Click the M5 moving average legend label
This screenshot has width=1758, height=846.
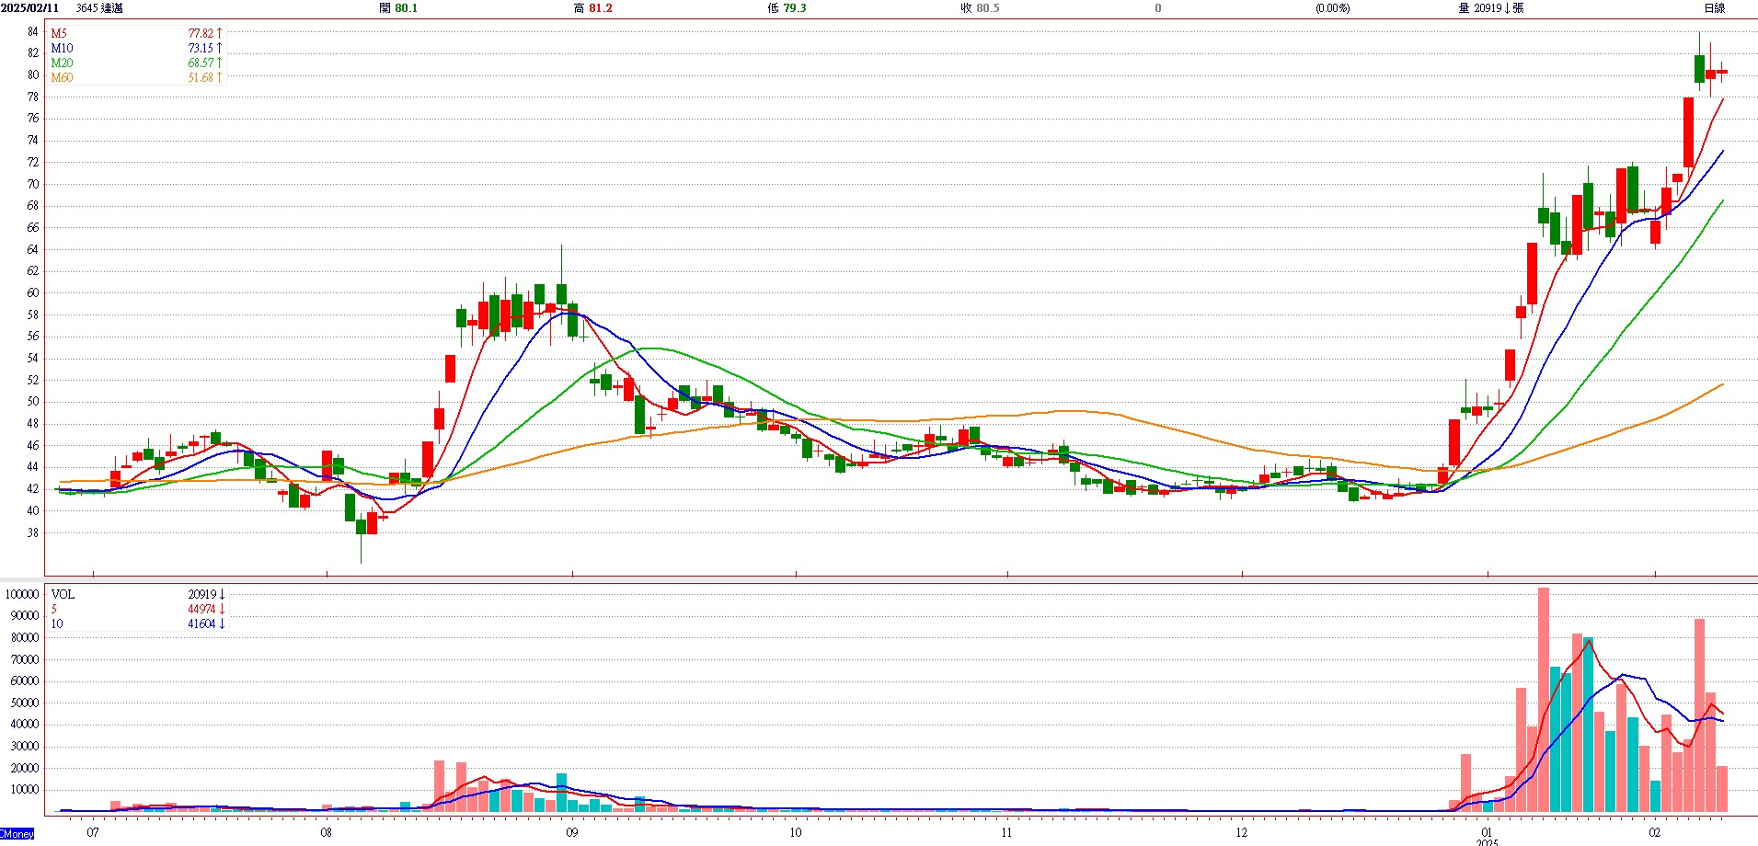59,34
